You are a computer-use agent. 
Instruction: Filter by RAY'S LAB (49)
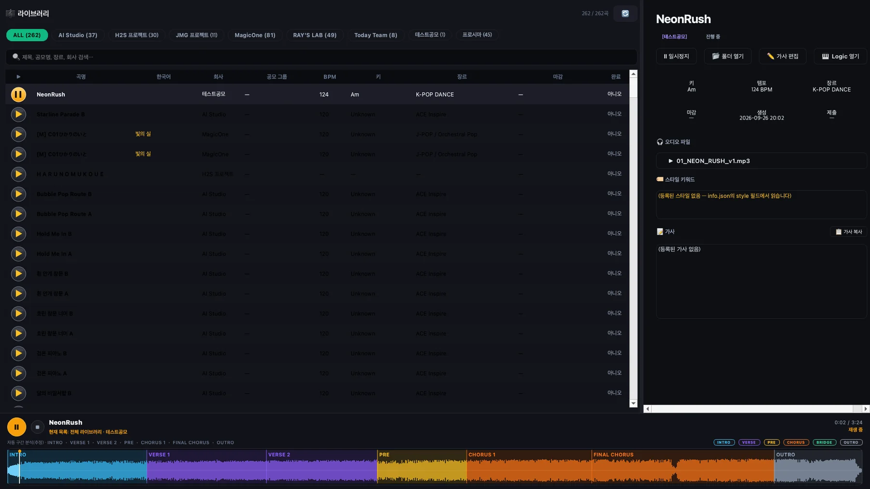pos(315,35)
